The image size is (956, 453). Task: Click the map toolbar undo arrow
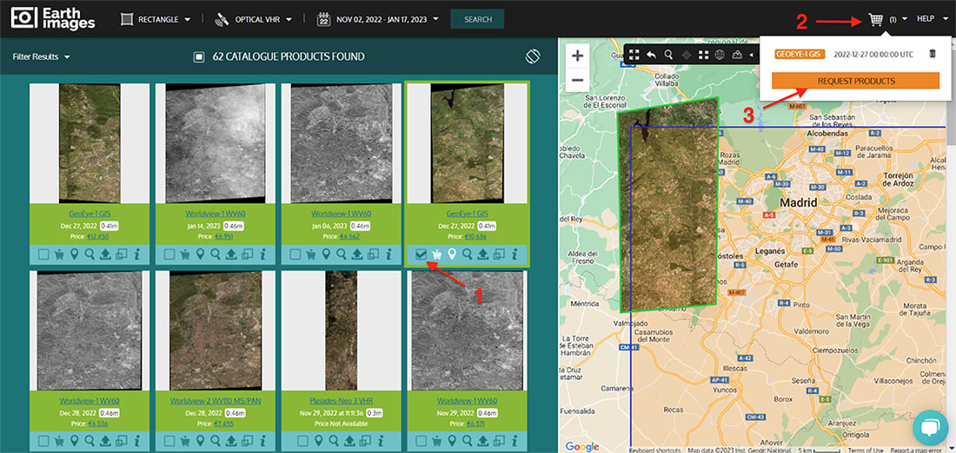pos(651,55)
